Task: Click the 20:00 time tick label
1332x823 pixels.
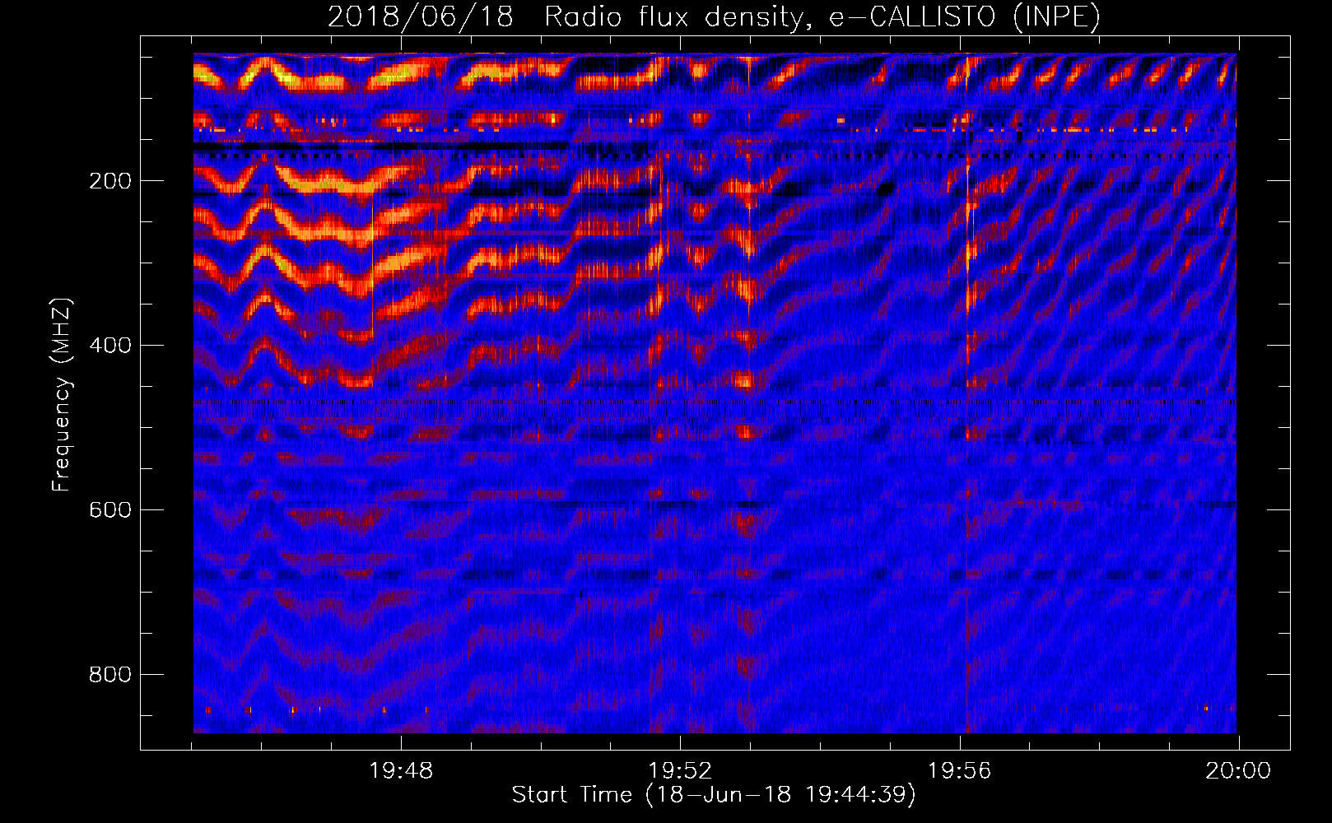Action: pos(1238,771)
